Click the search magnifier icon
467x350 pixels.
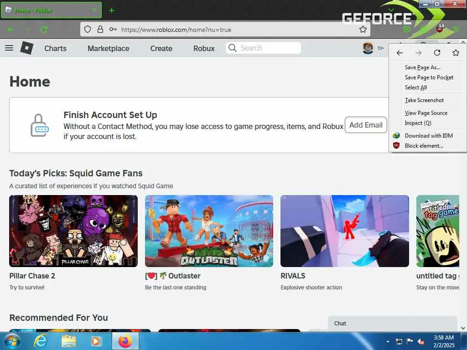[x=232, y=48]
